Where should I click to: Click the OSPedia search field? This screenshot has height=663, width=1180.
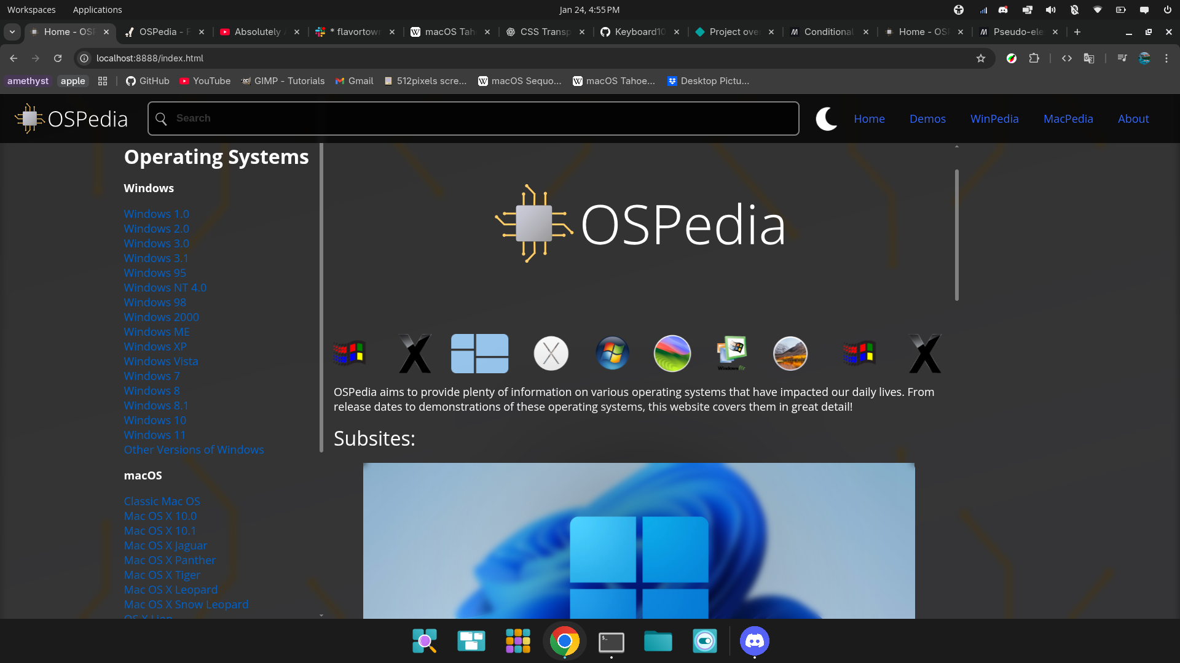tap(473, 118)
